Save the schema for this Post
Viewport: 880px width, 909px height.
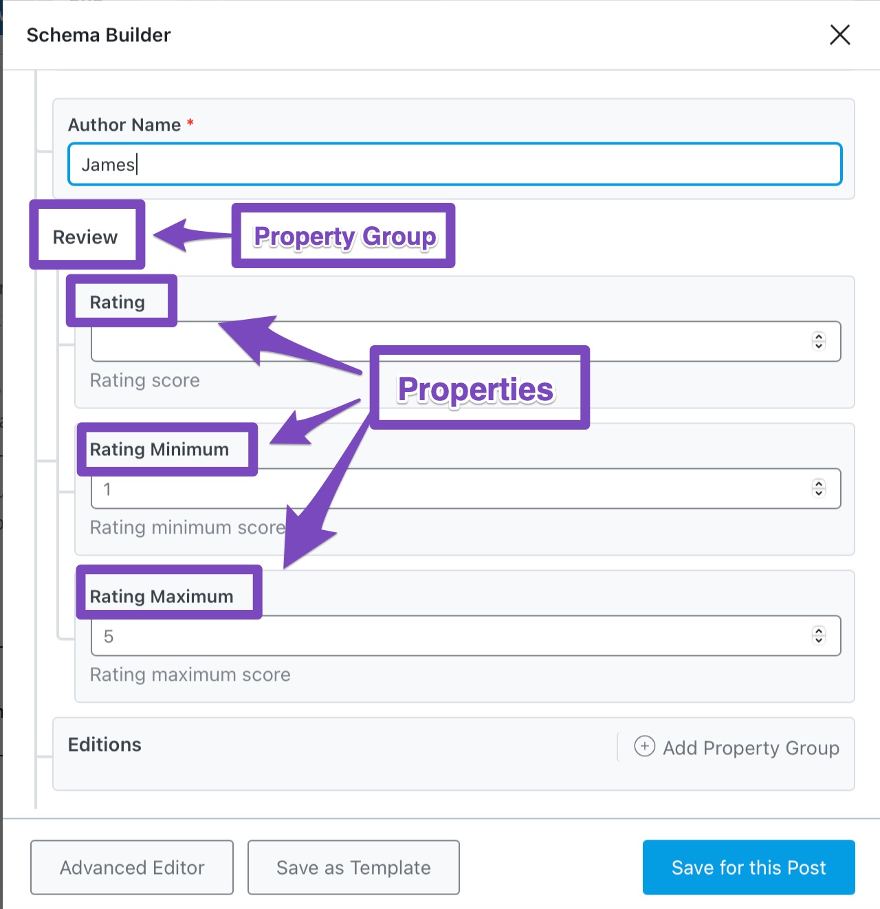[x=749, y=867]
